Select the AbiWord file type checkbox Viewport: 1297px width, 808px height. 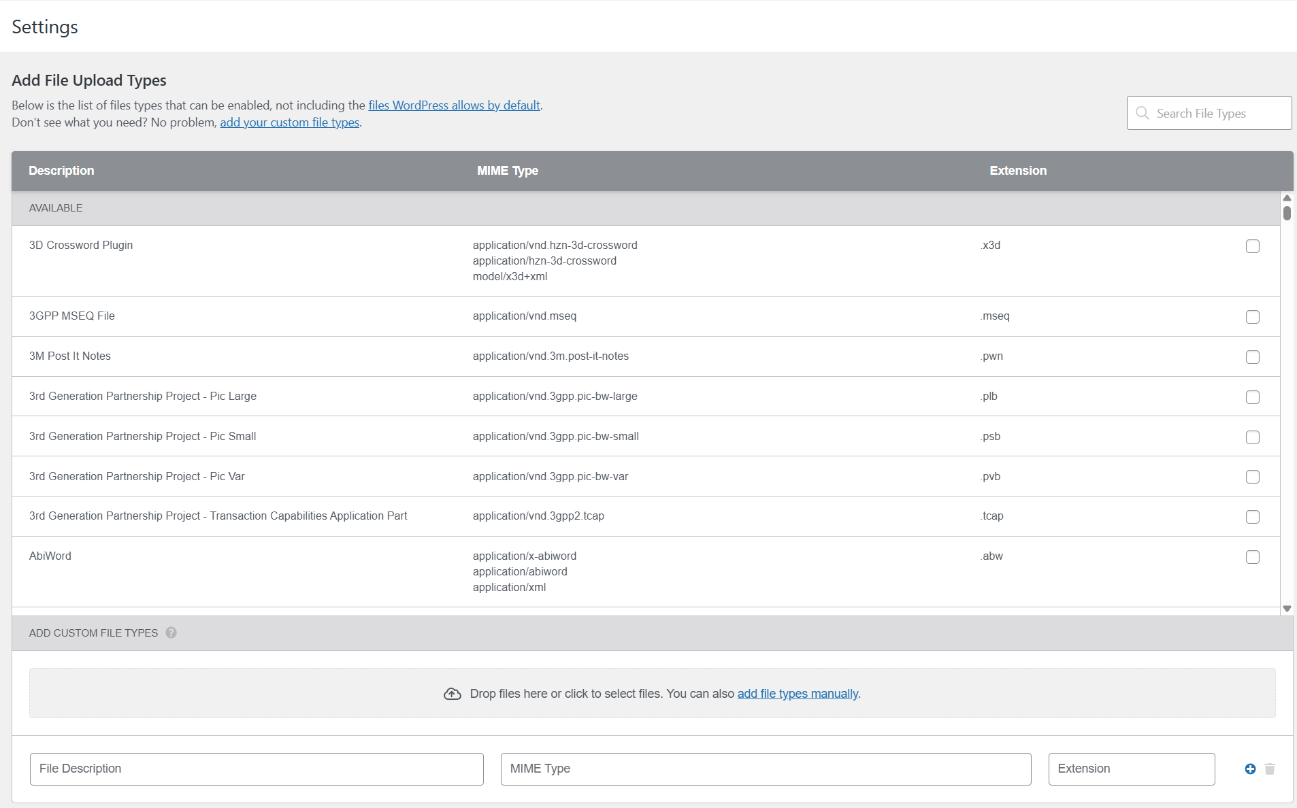point(1252,557)
